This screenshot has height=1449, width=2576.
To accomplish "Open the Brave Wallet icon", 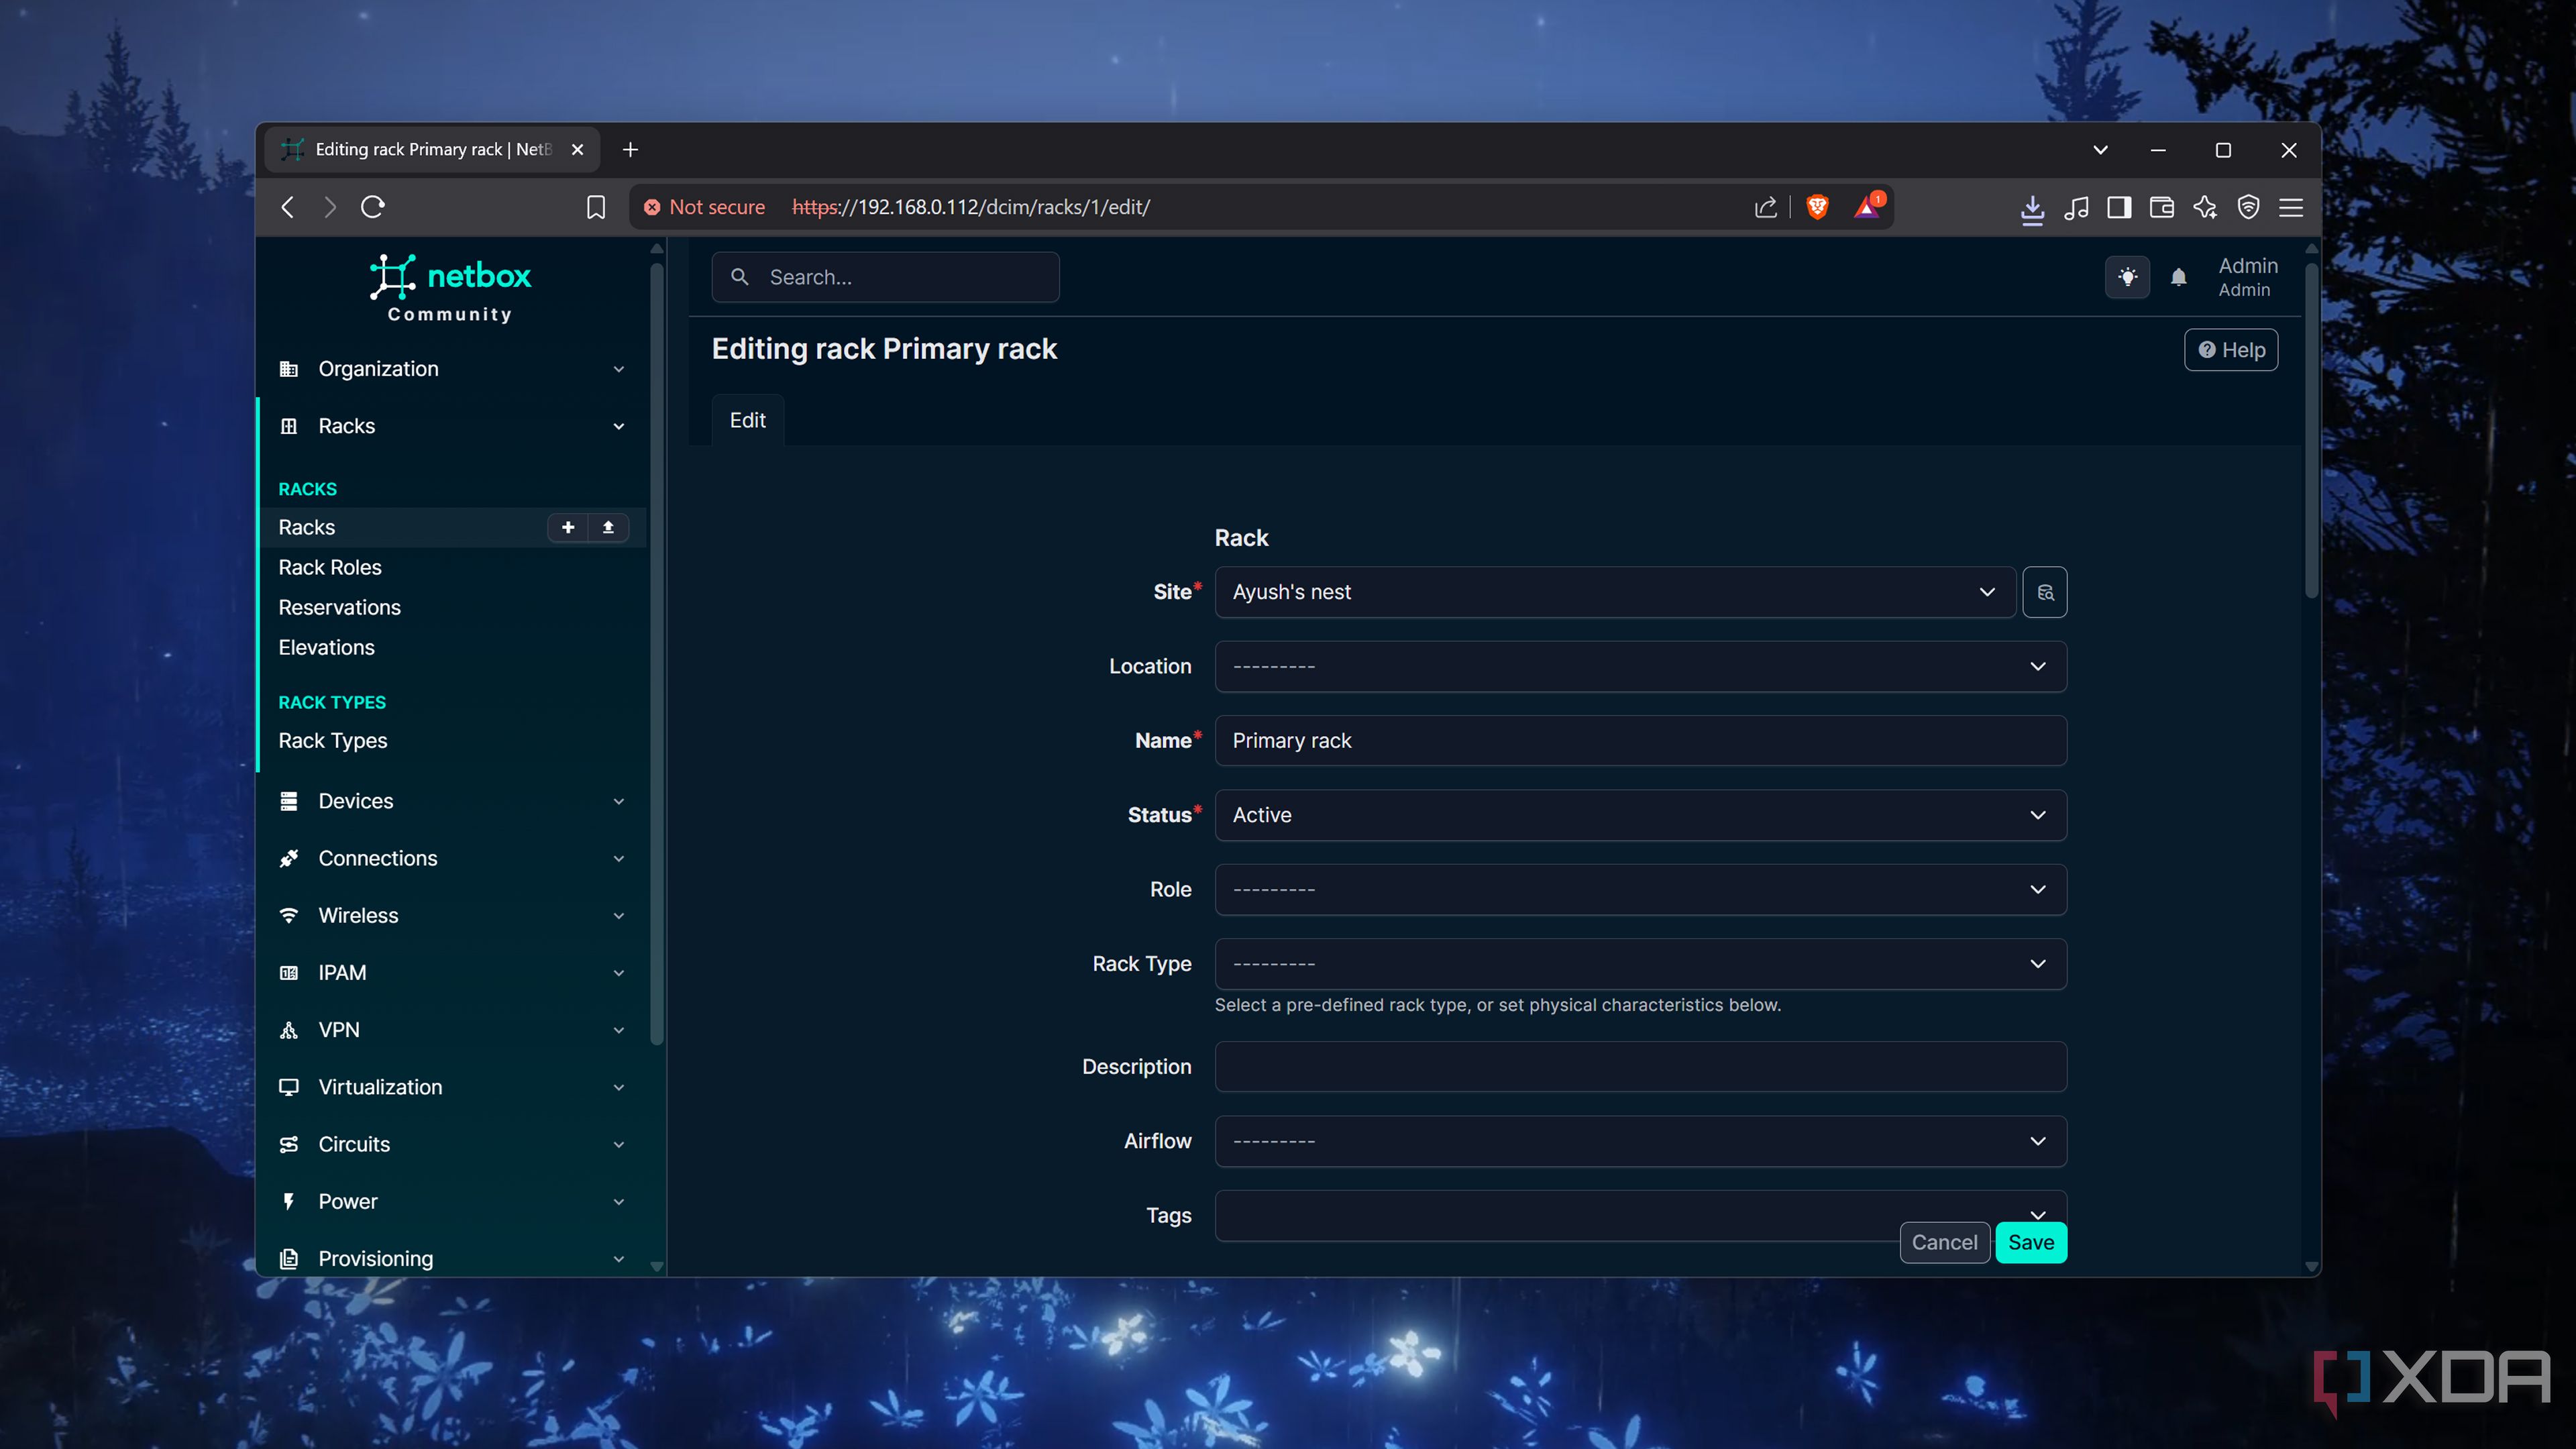I will coord(2162,207).
